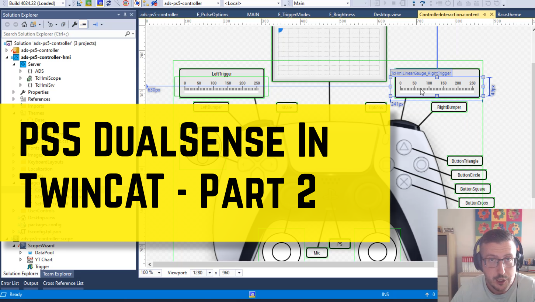Open the Main dropdown in toolbar
Screen dimensions: 535x302
point(348,3)
